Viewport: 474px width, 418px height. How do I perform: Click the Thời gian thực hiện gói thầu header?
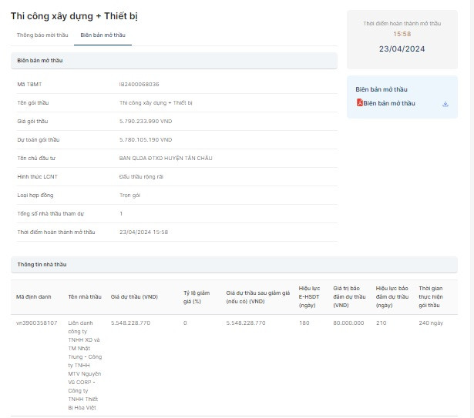click(x=429, y=296)
